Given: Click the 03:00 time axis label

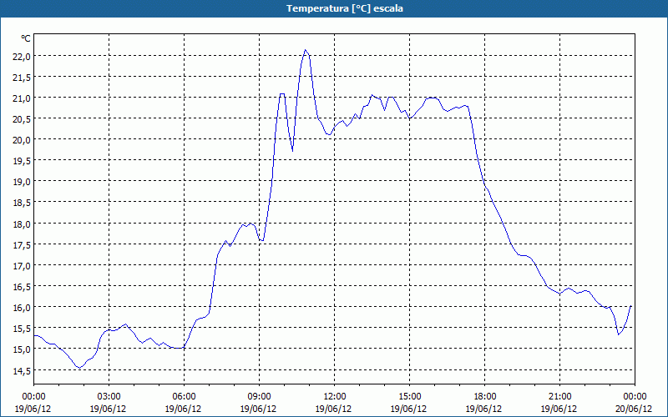Looking at the screenshot, I should click(109, 397).
